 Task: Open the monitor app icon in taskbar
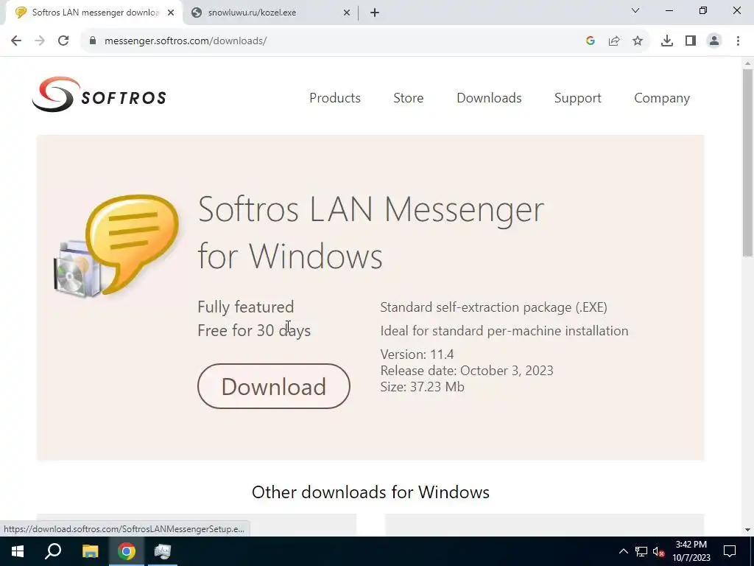pyautogui.click(x=163, y=551)
